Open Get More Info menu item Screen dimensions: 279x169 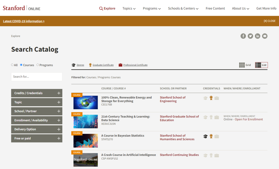click(x=266, y=8)
